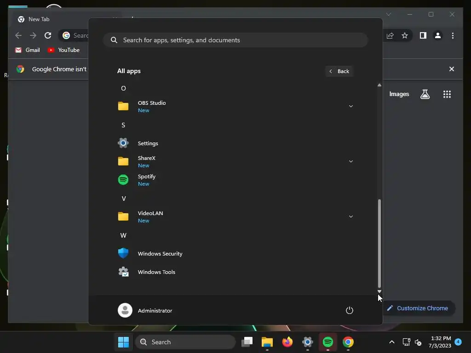471x353 pixels.
Task: Switch to Google Chrome on the taskbar
Action: click(x=348, y=342)
